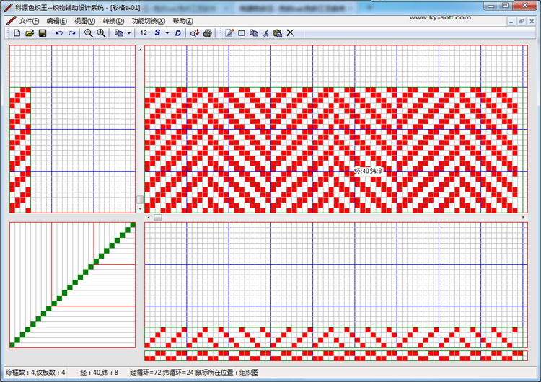The image size is (541, 382).
Task: Open the 功能切换(X) menu
Action: (149, 21)
